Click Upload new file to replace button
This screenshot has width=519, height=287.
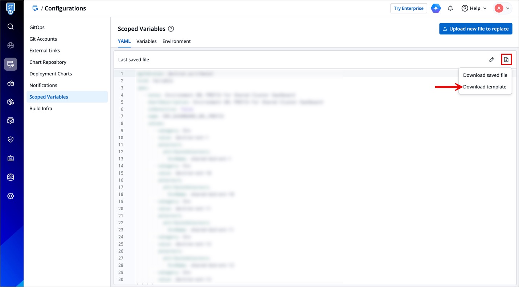click(475, 29)
